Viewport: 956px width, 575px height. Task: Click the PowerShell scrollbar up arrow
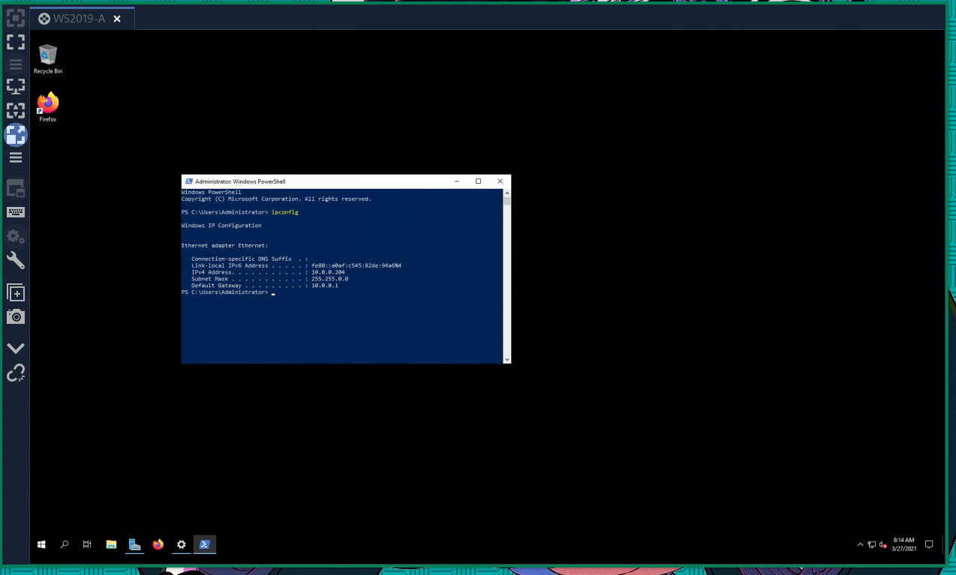[507, 193]
